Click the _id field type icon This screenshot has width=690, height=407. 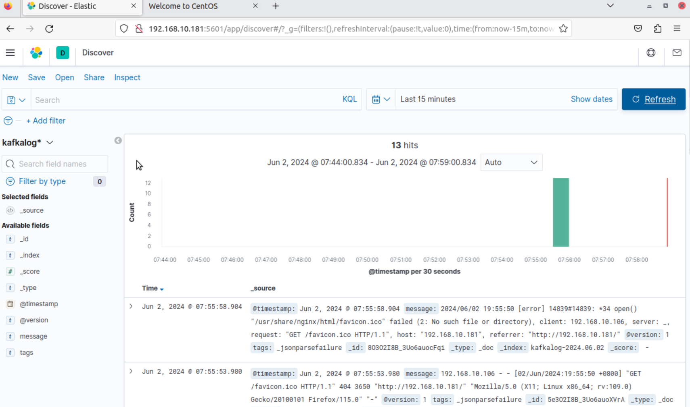(10, 239)
